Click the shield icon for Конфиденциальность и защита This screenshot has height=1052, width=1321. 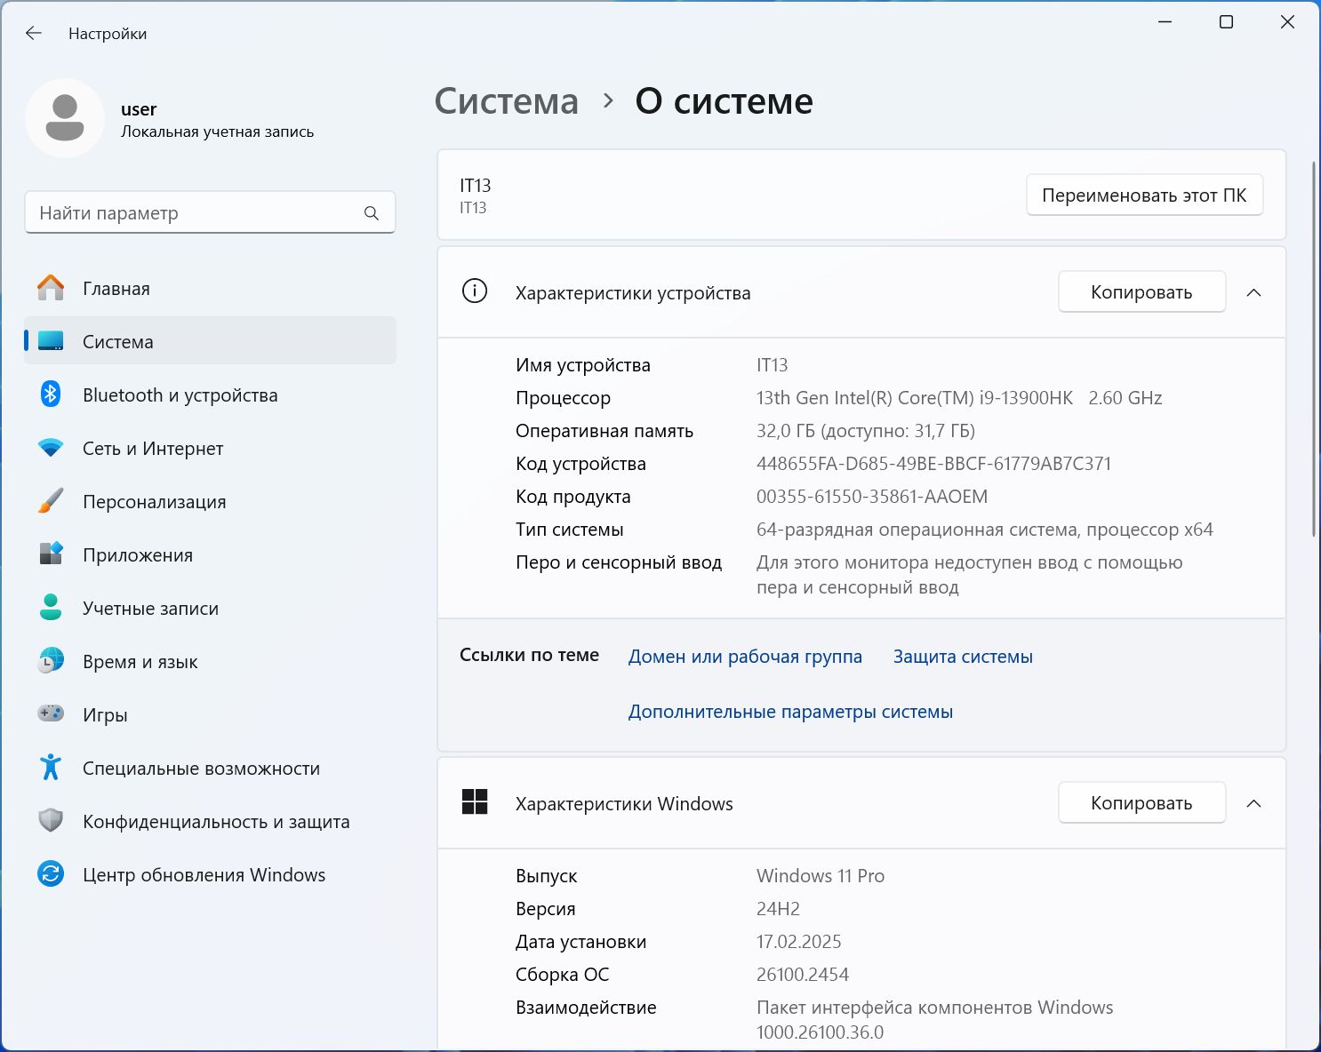pyautogui.click(x=51, y=820)
